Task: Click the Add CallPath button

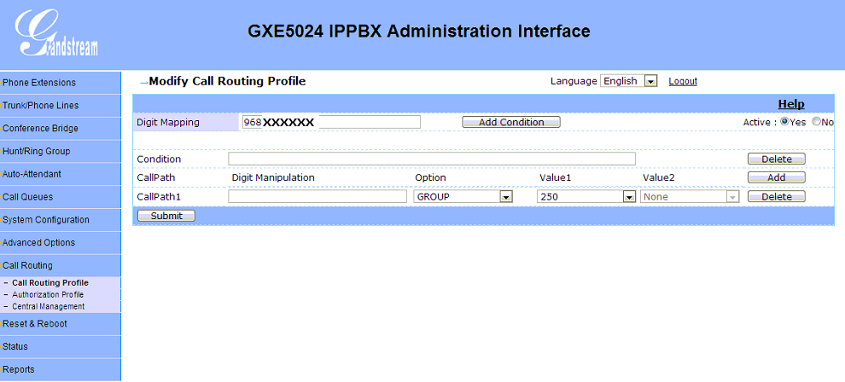Action: [776, 177]
